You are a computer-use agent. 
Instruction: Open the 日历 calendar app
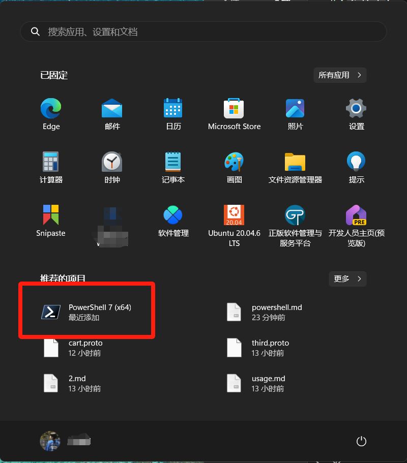click(173, 114)
